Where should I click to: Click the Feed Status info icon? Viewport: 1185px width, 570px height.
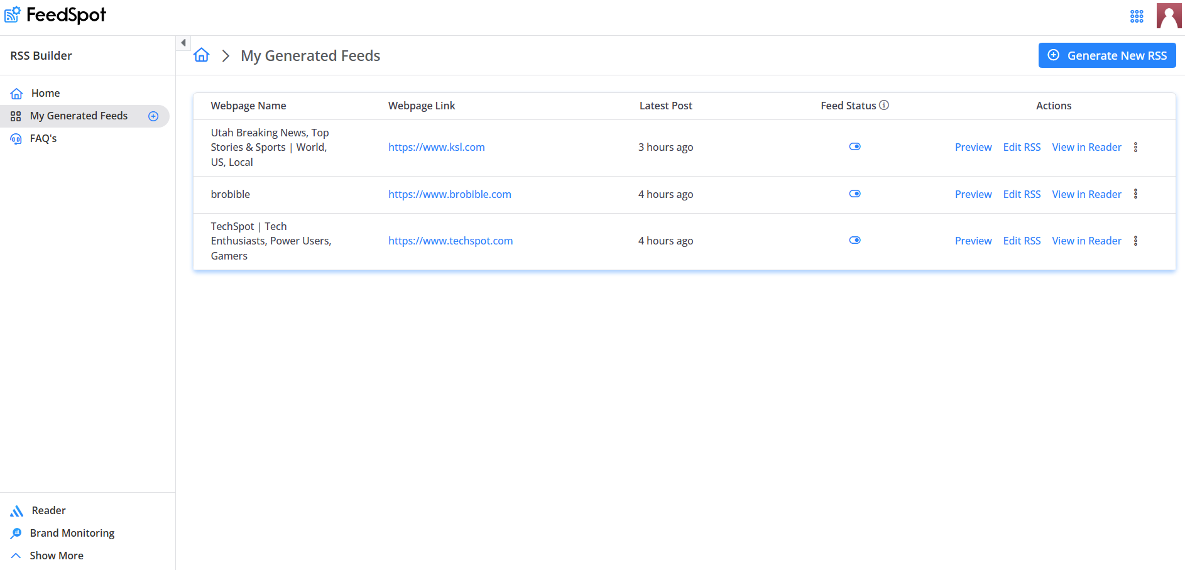884,105
